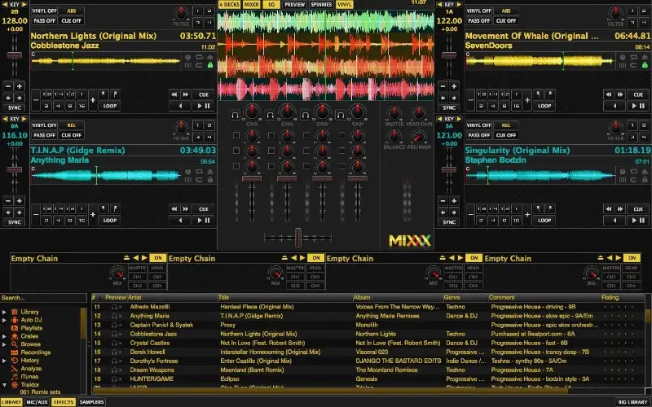Select the SAMPLERS tab at the bottom

click(x=91, y=402)
